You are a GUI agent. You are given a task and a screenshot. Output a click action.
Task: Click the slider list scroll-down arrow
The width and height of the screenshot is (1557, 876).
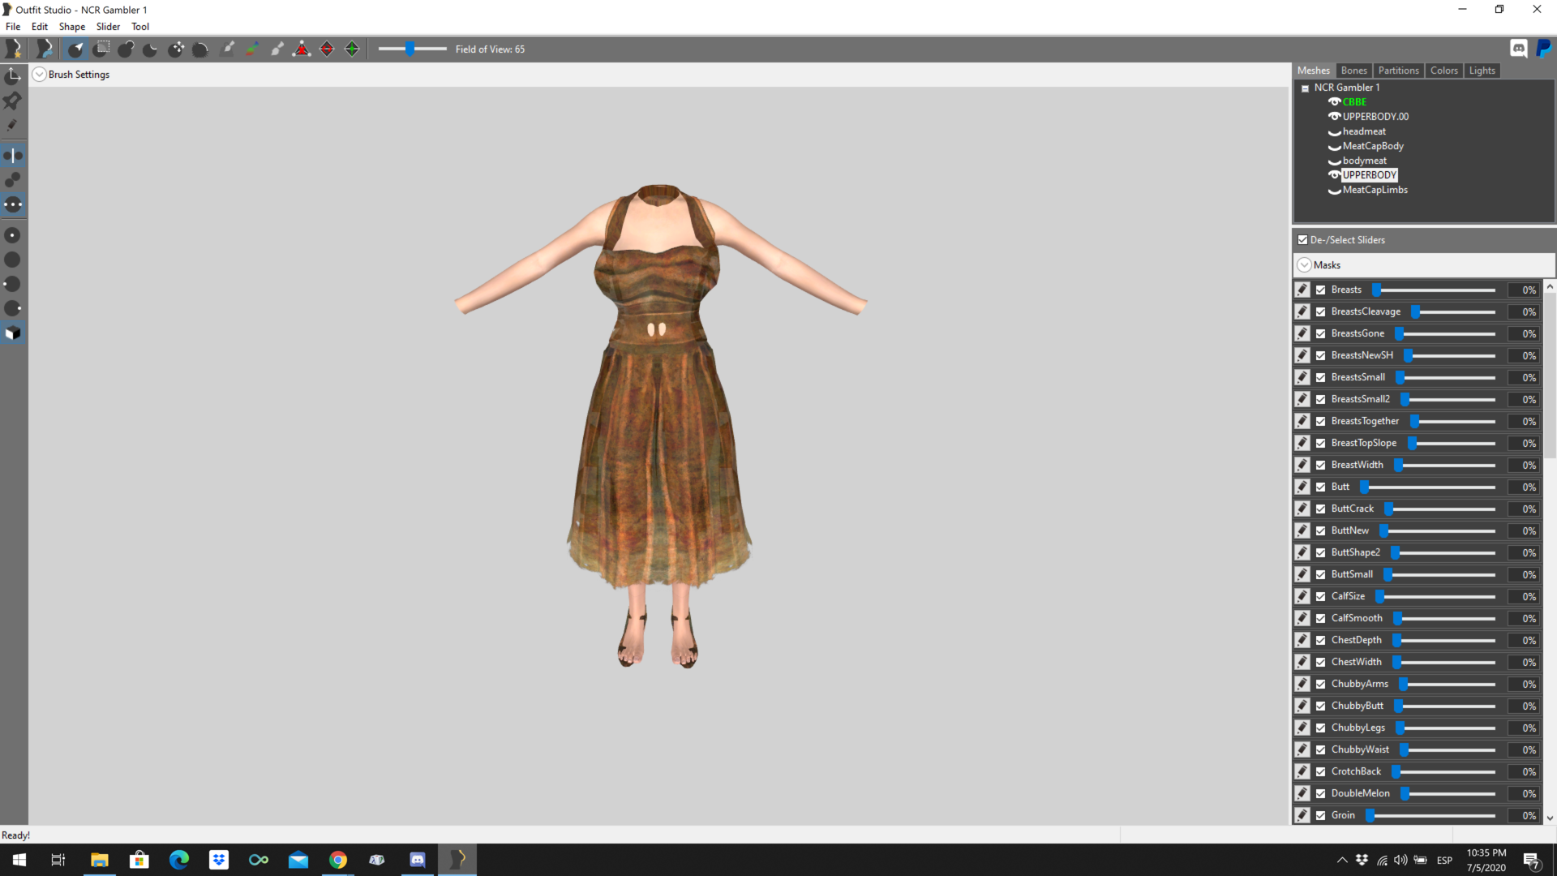(1550, 818)
